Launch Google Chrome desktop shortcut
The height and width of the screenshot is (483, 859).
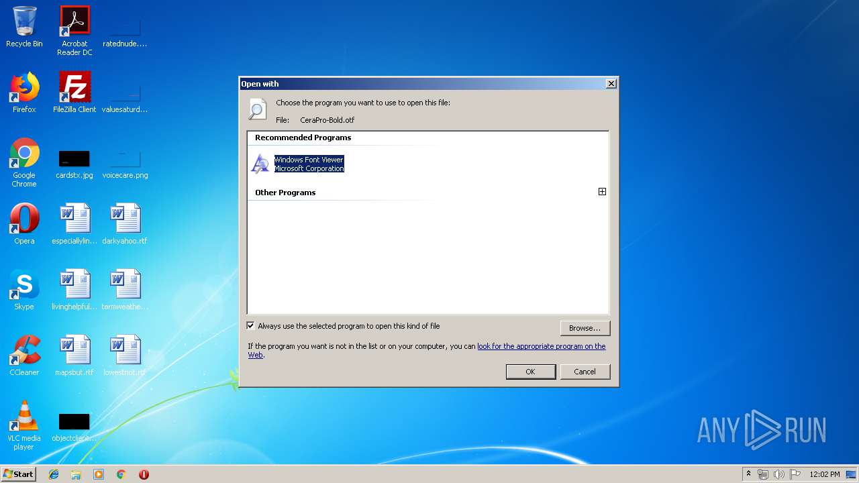24,162
